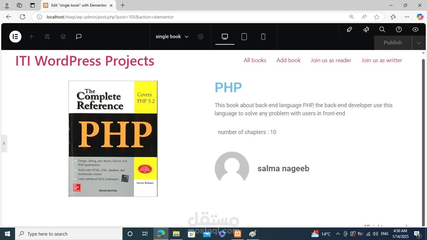
Task: Open the rocket checklist icon
Action: [349, 29]
